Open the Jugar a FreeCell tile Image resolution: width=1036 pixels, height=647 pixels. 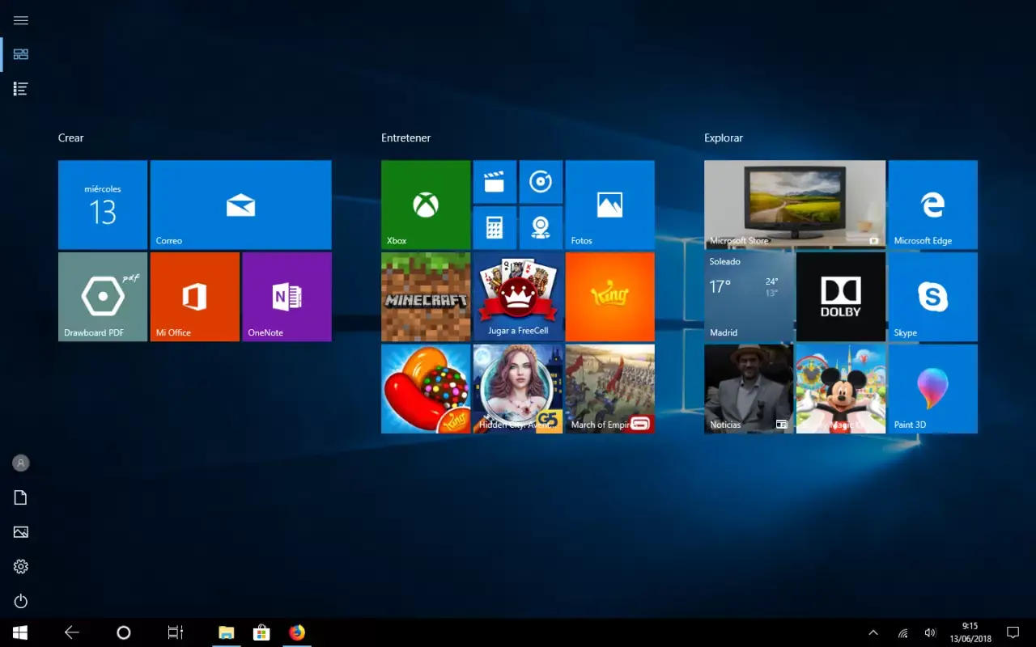pyautogui.click(x=518, y=297)
